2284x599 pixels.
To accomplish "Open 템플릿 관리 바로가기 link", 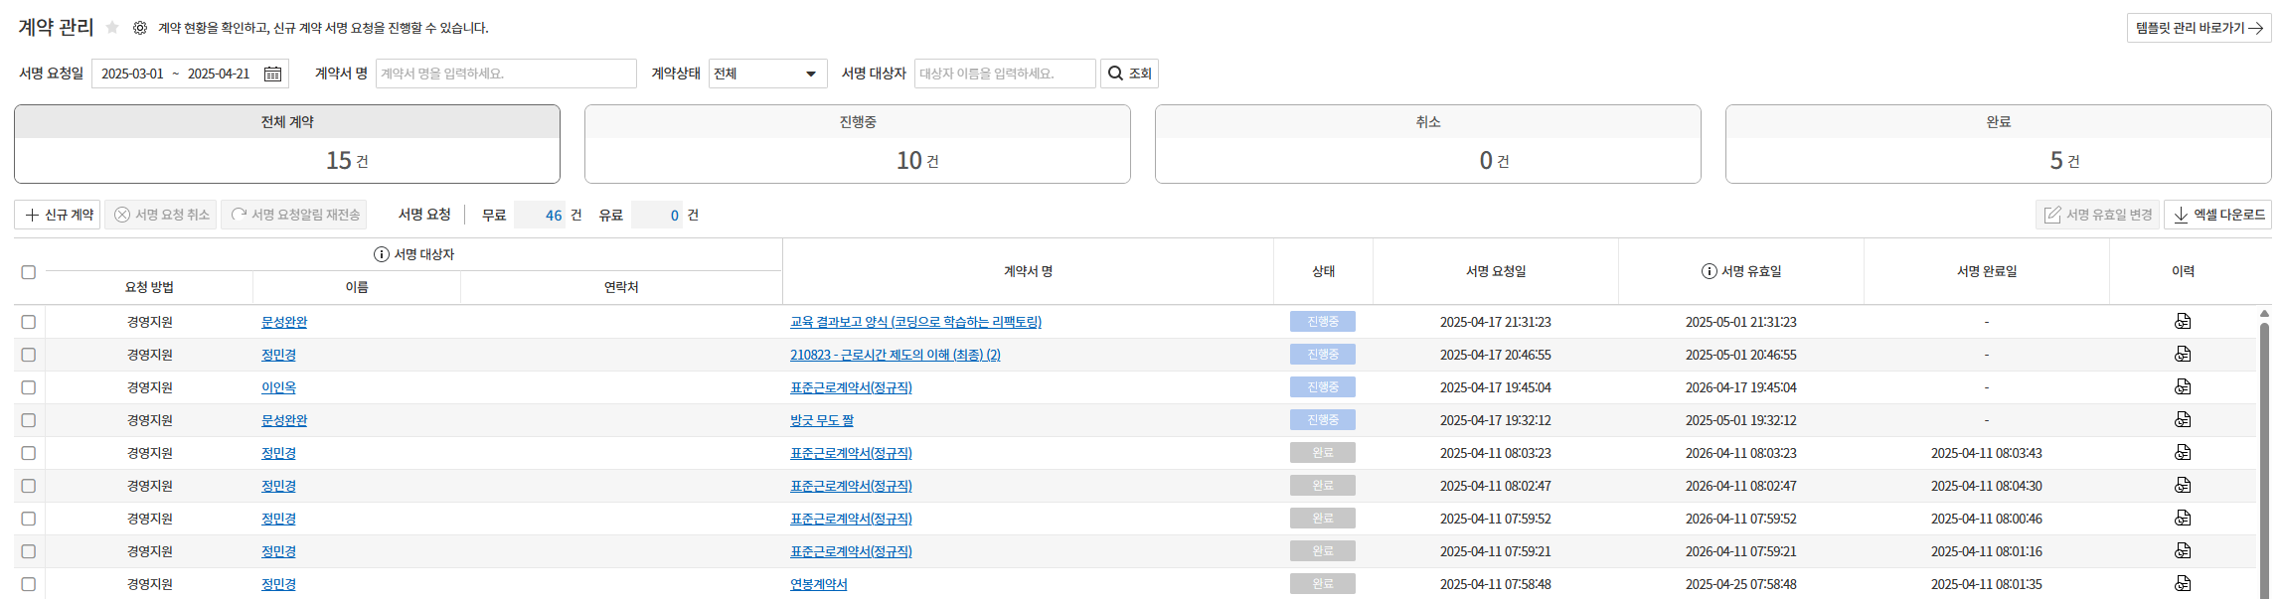I will 2199,28.
